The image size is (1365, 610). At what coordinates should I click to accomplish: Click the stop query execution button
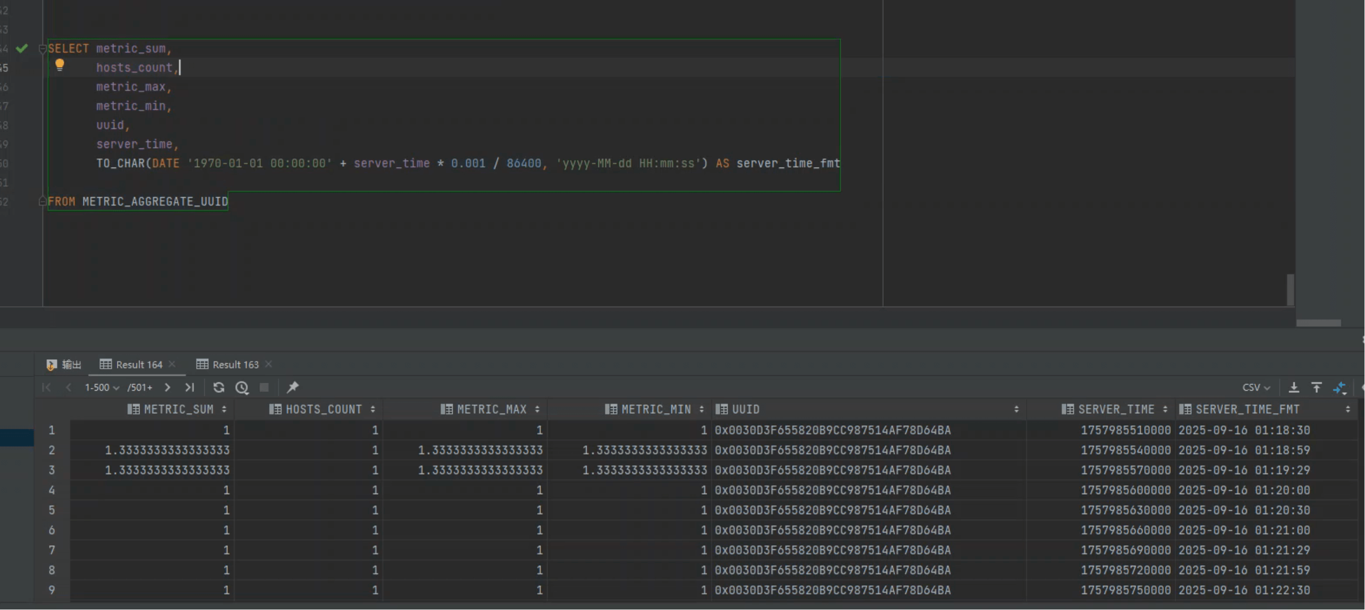click(264, 388)
